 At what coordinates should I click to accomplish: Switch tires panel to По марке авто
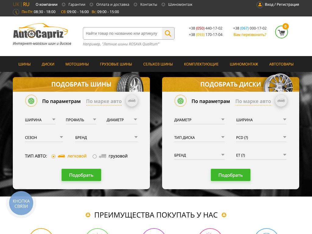point(104,101)
